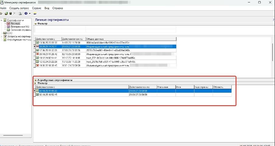This screenshot has height=146, width=275.
Task: Click the yellow back arrow toolbar icon
Action: [x=35, y=14]
